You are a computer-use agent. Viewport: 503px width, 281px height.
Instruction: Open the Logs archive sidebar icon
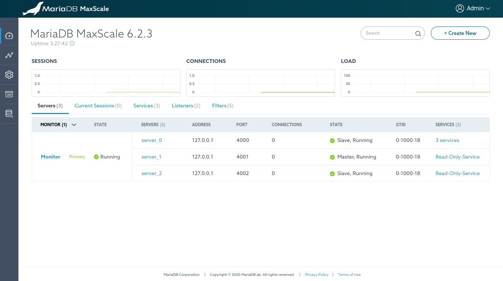pyautogui.click(x=9, y=94)
